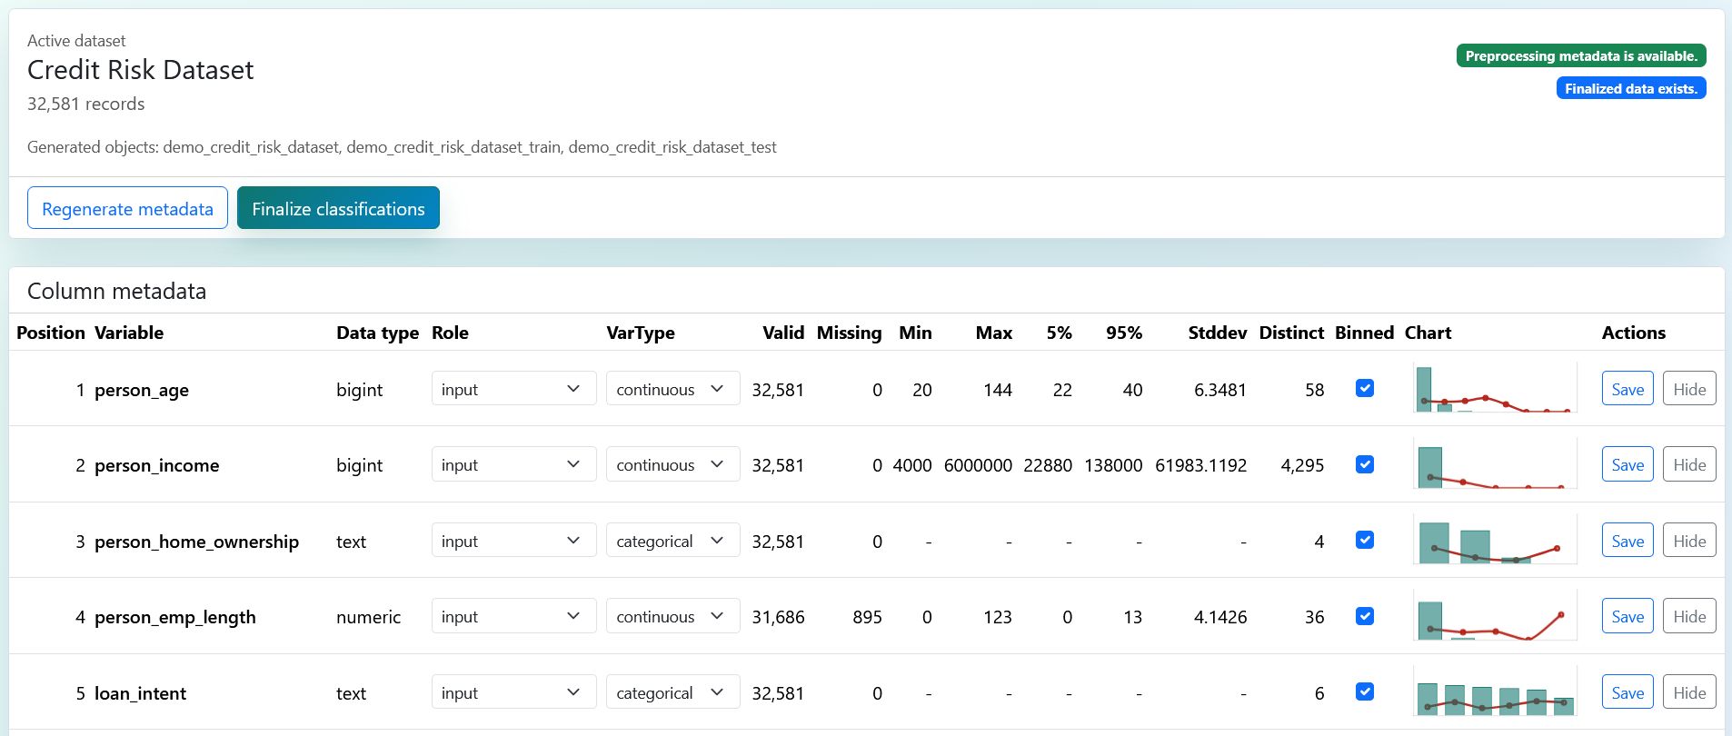Open Role dropdown for person_home_ownership

click(x=513, y=541)
